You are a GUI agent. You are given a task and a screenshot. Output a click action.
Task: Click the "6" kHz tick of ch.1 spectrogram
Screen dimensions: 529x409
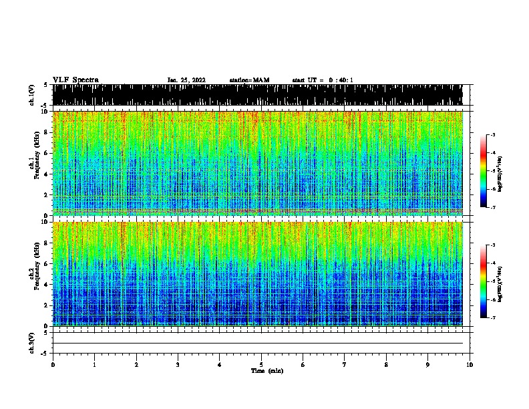46,153
